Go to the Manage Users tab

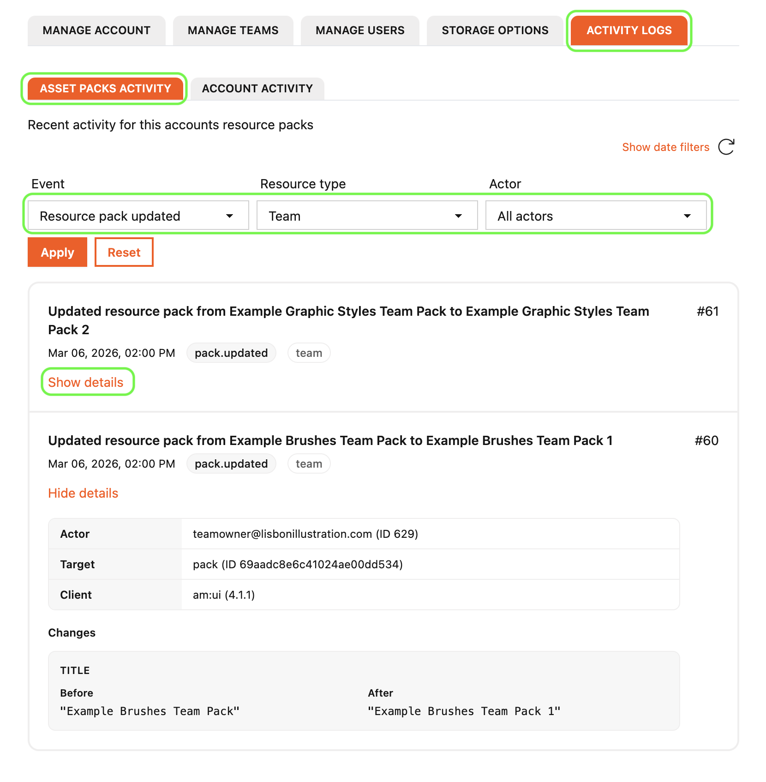coord(360,30)
